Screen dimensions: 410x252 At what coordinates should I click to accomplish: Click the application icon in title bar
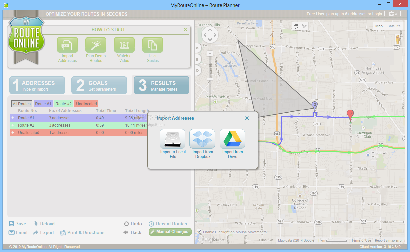point(6,5)
